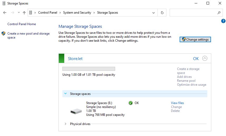Click the Change settings button

coord(195,40)
